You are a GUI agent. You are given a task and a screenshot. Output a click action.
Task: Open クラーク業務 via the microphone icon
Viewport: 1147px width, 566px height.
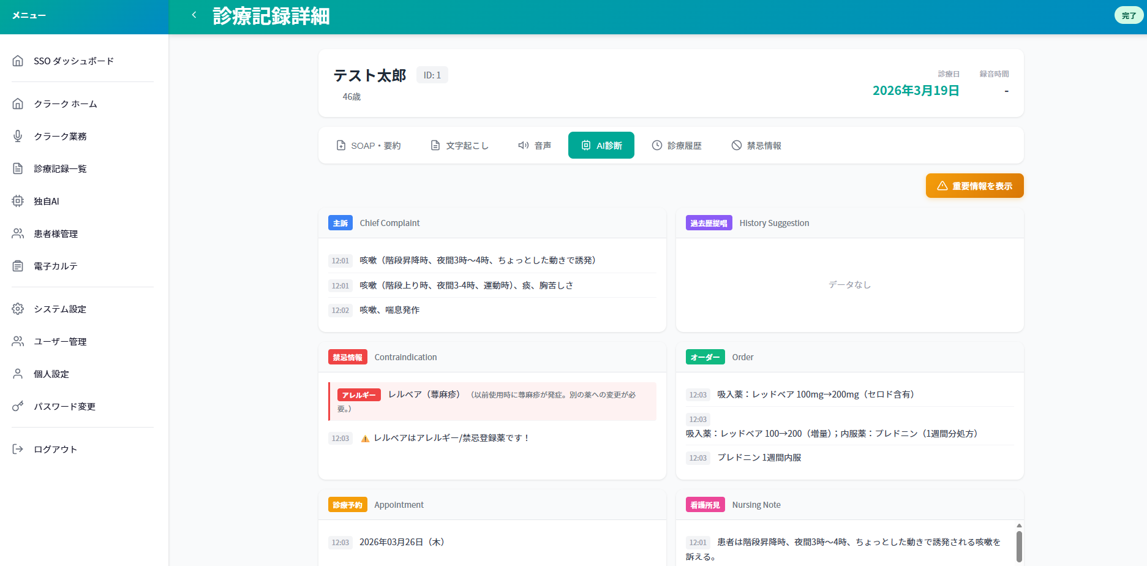[x=18, y=136]
